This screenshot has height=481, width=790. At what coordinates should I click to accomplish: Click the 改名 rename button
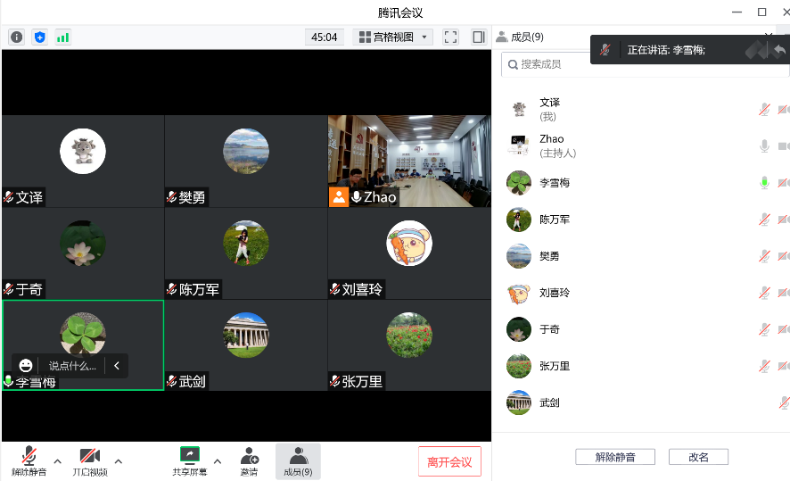tap(698, 457)
